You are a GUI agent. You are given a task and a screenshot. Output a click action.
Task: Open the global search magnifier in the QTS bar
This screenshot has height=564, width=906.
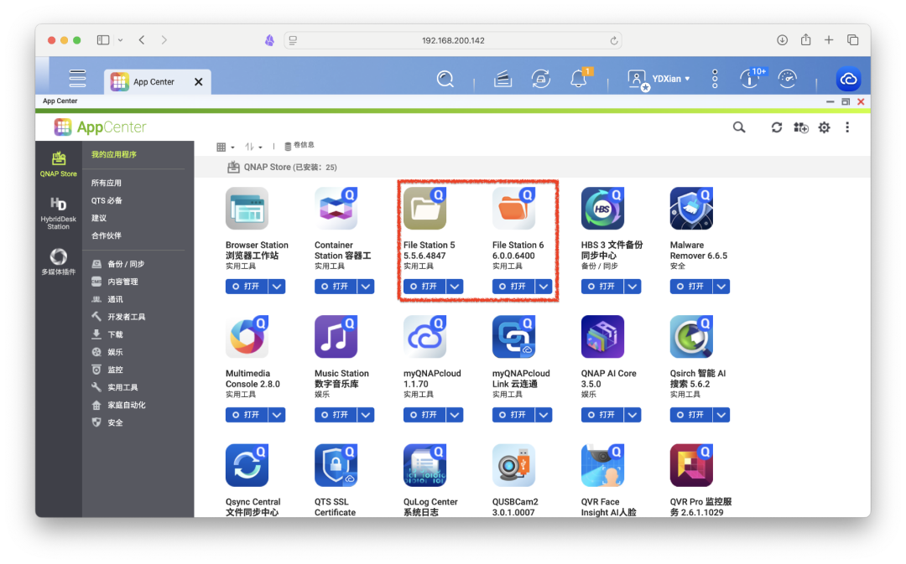445,78
